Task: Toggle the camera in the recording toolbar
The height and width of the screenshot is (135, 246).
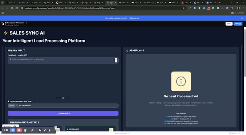Action: point(25,130)
